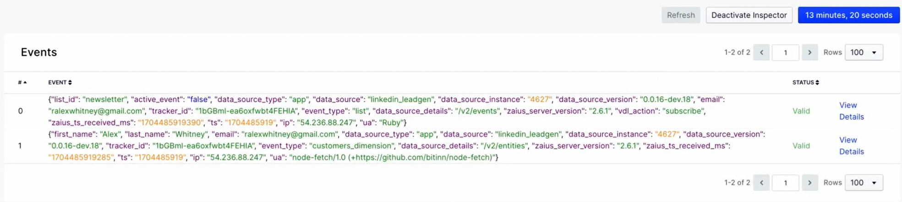
Task: Select the newsletter list event JSON row
Action: [x=366, y=111]
